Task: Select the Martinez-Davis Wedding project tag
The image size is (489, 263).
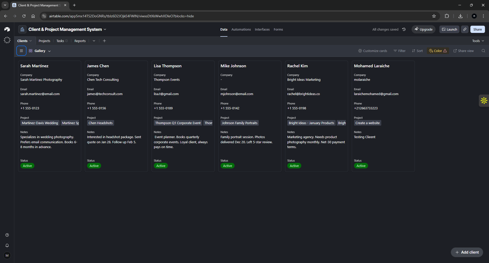Action: click(x=40, y=123)
